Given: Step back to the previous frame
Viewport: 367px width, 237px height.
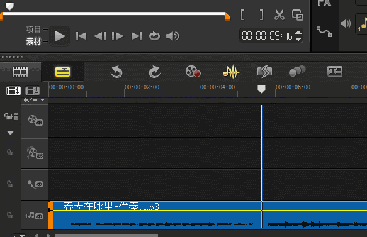Looking at the screenshot, I should 99,36.
